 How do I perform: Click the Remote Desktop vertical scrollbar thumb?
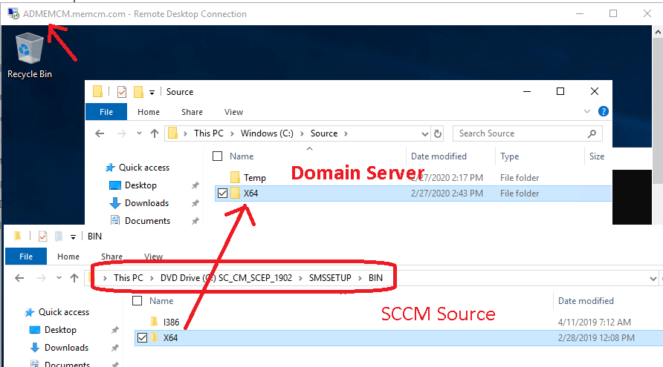tap(658, 110)
